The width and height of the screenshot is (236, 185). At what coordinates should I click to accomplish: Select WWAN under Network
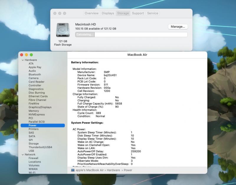[33, 169]
